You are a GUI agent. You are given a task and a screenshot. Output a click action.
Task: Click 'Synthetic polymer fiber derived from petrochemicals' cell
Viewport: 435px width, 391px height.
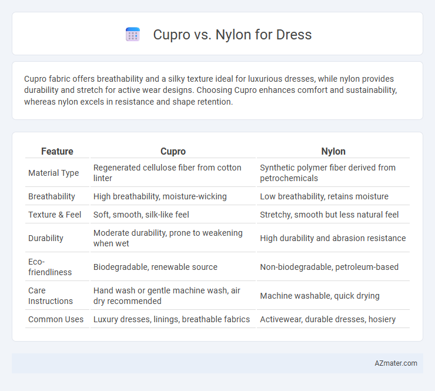click(333, 173)
